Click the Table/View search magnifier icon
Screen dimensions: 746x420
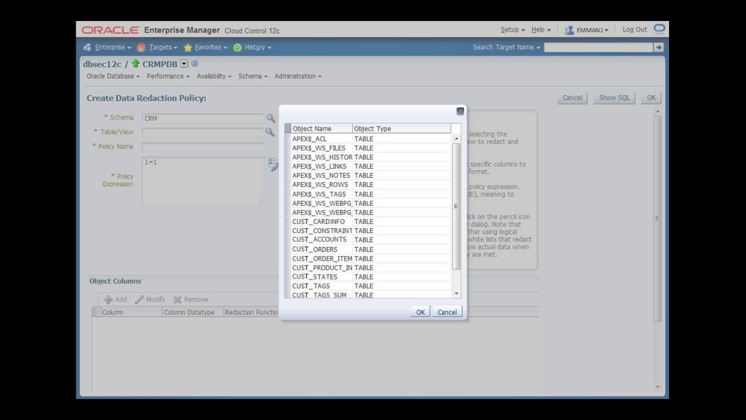270,132
